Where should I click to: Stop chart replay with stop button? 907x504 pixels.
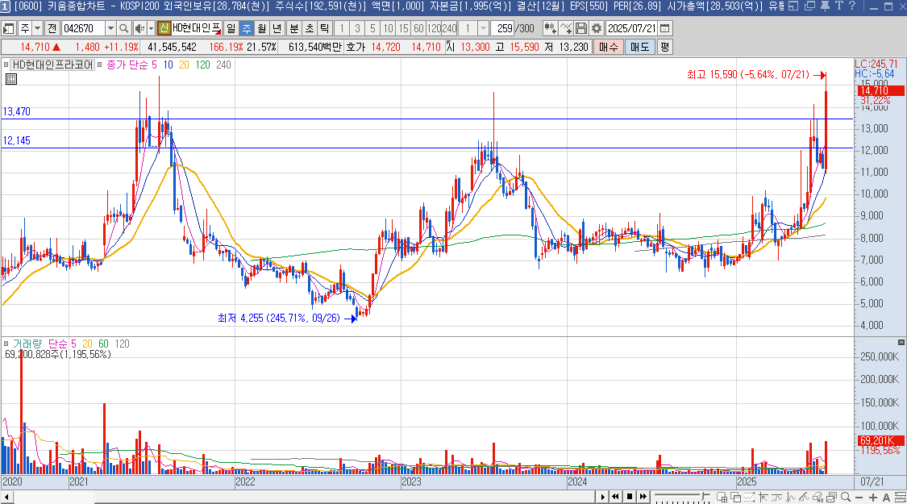click(x=630, y=497)
